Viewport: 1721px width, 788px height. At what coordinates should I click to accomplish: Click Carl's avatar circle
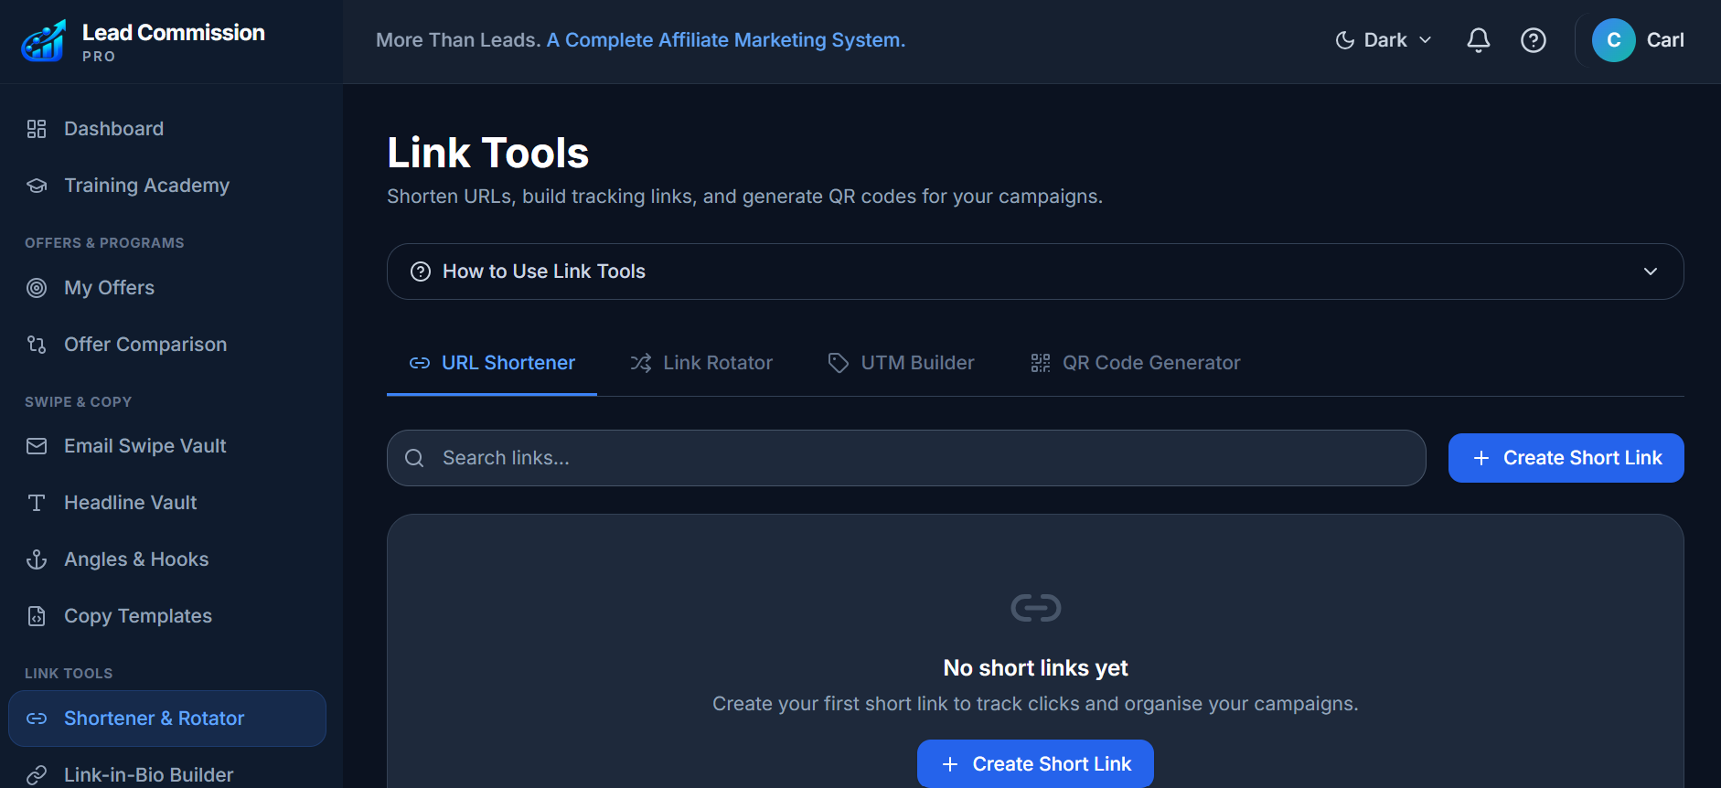point(1614,40)
